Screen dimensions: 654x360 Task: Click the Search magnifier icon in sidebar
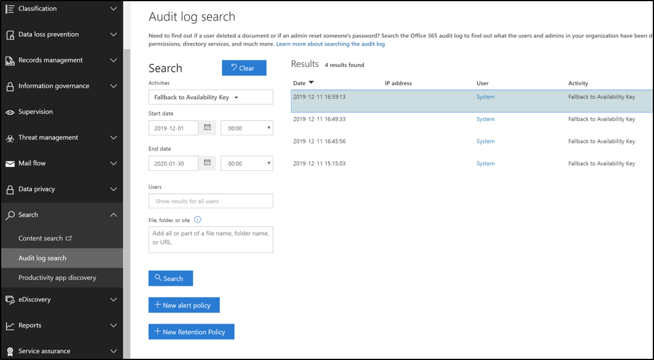[10, 215]
